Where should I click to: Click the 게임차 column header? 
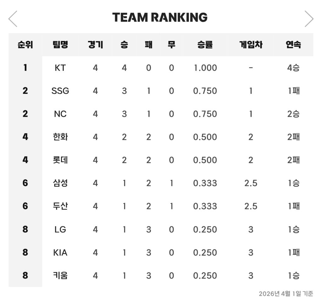[251, 45]
